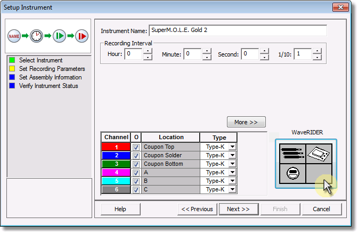Decrease the 1/10 value

click(x=317, y=57)
